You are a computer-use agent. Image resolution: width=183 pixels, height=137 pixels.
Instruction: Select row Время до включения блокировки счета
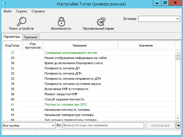[89, 63]
